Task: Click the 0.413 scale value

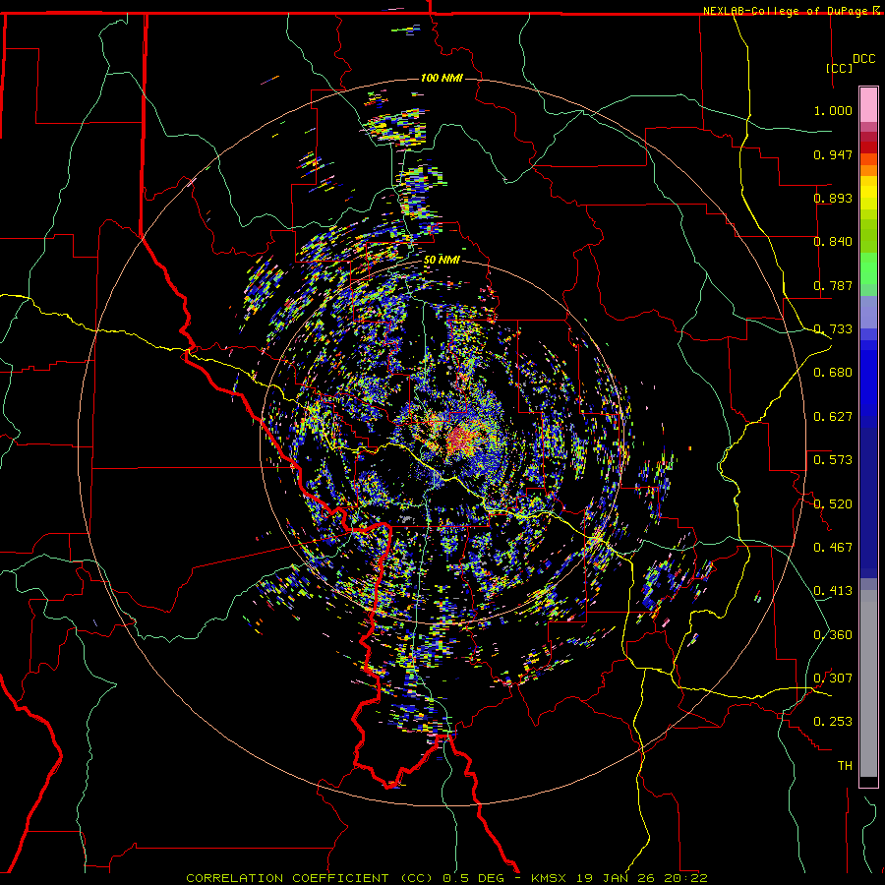Action: 833,590
